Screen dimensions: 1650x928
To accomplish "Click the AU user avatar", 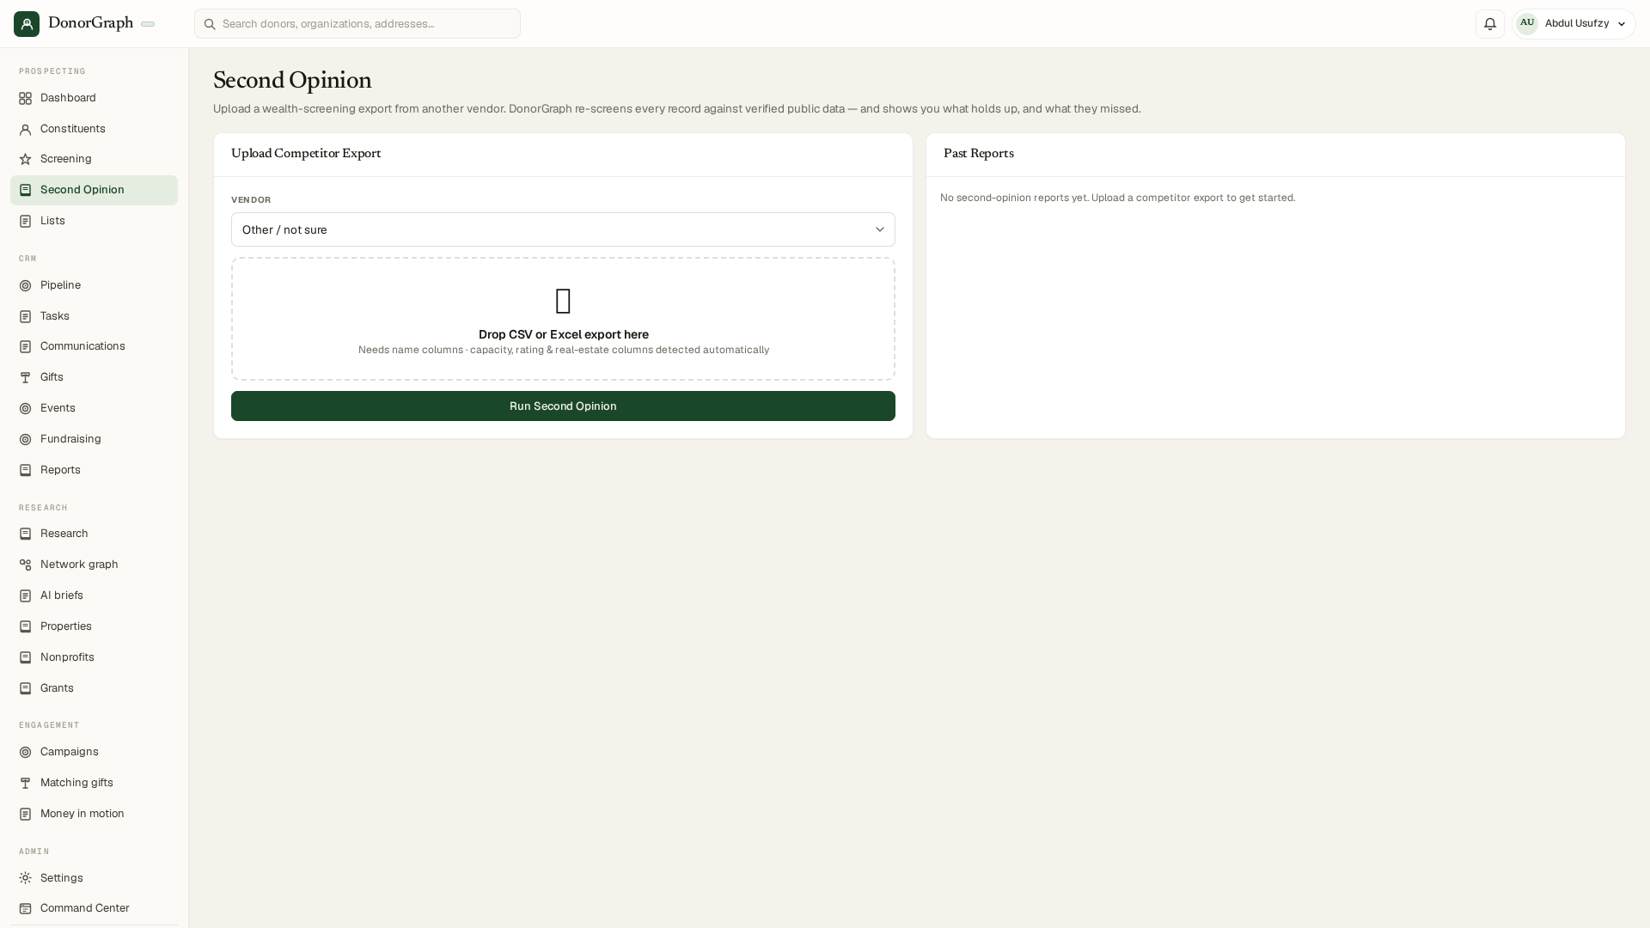I will point(1527,23).
